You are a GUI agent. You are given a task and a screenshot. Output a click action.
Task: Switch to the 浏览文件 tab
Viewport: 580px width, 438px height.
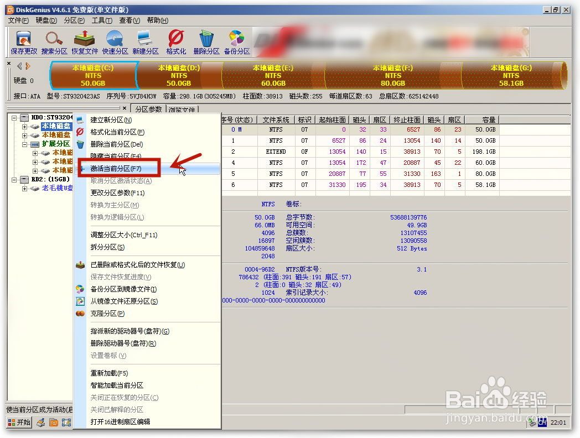[x=182, y=110]
